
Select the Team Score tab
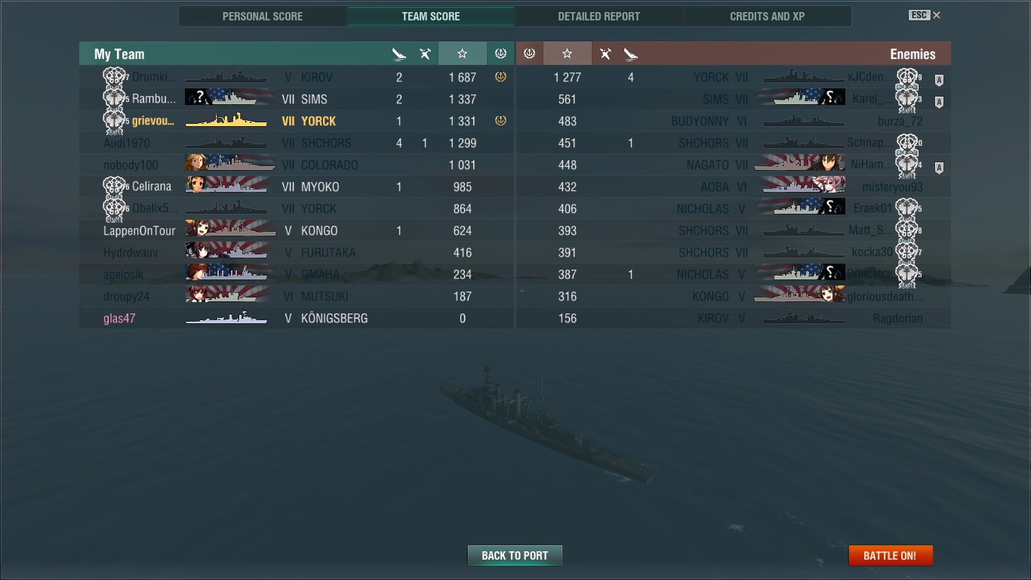(431, 16)
